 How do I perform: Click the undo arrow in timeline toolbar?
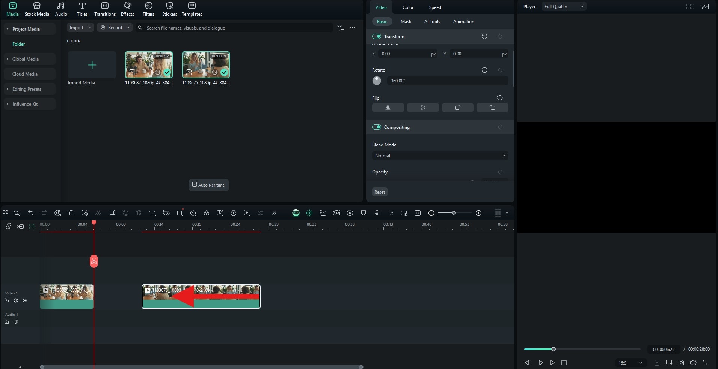pos(31,213)
